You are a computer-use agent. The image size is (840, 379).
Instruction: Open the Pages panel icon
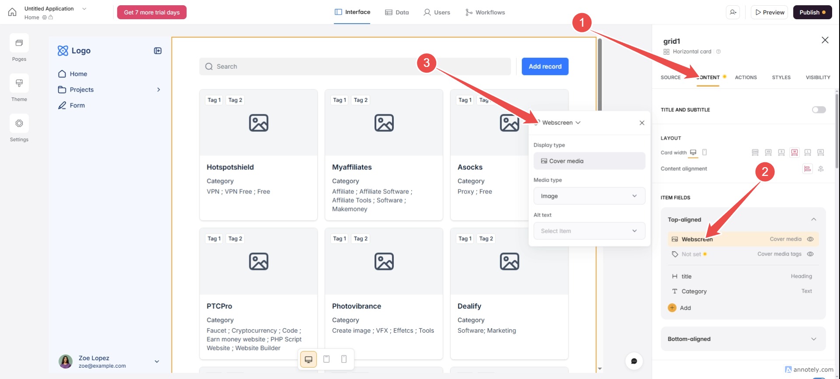[x=19, y=43]
